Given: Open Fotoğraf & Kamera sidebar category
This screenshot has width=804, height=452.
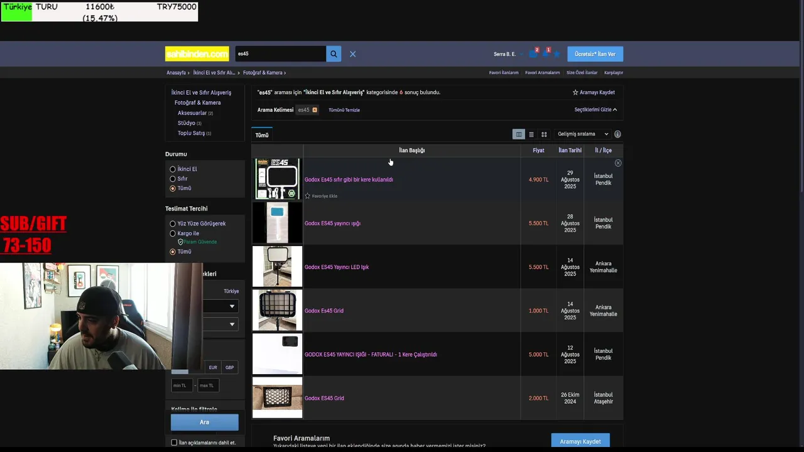Looking at the screenshot, I should click(x=197, y=103).
